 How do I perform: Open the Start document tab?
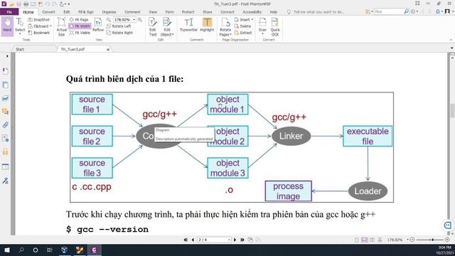(x=20, y=49)
